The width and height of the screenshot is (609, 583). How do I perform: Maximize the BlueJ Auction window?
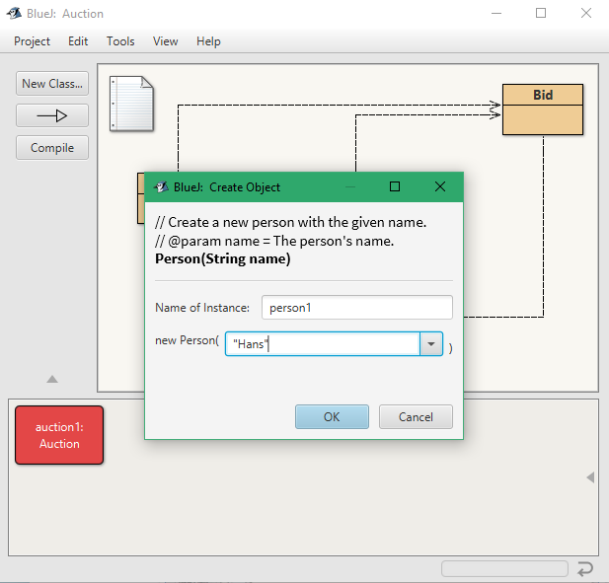click(x=541, y=13)
